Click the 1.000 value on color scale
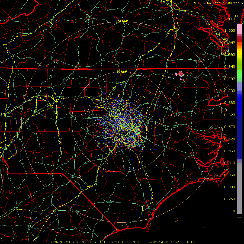 point(230,30)
